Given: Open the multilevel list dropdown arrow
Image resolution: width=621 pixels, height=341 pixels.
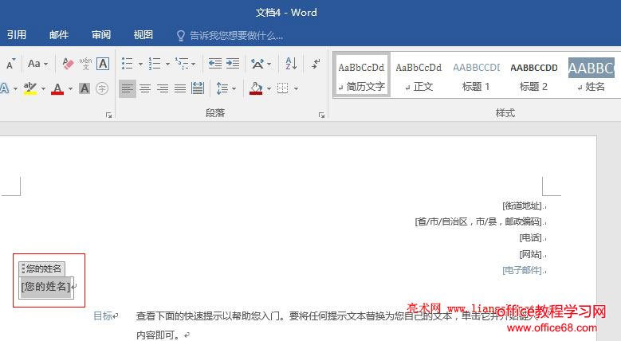Looking at the screenshot, I should click(193, 64).
